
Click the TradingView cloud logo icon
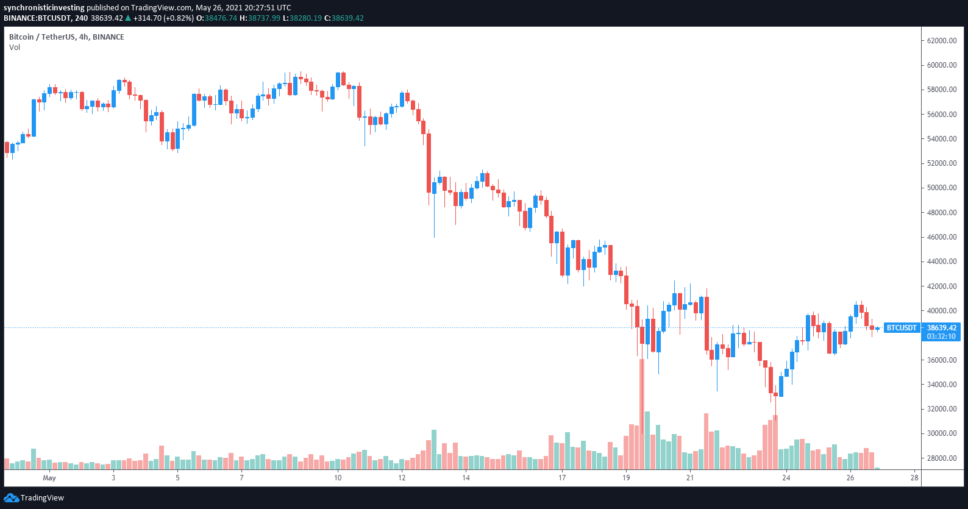pyautogui.click(x=11, y=498)
